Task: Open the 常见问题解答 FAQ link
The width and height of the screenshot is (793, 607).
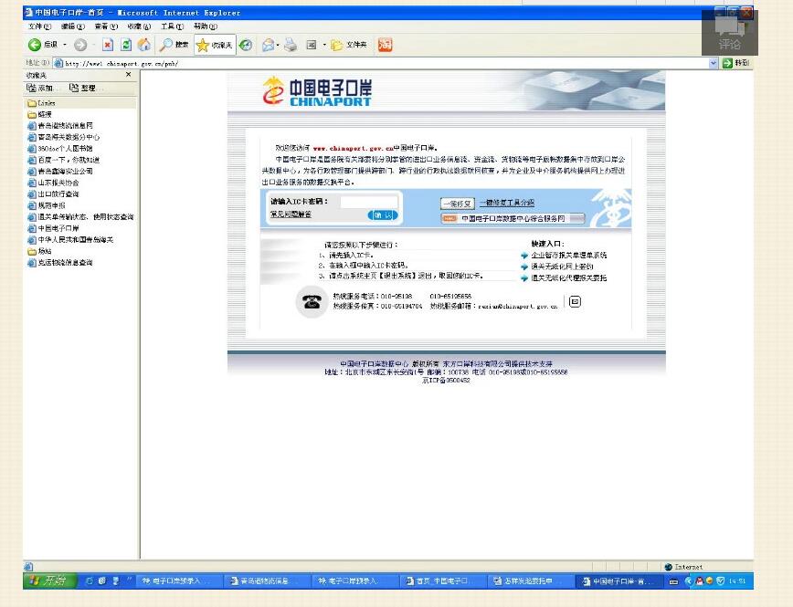Action: click(x=291, y=215)
